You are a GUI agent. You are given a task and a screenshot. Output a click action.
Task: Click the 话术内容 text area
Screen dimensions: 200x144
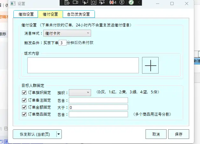83,65
